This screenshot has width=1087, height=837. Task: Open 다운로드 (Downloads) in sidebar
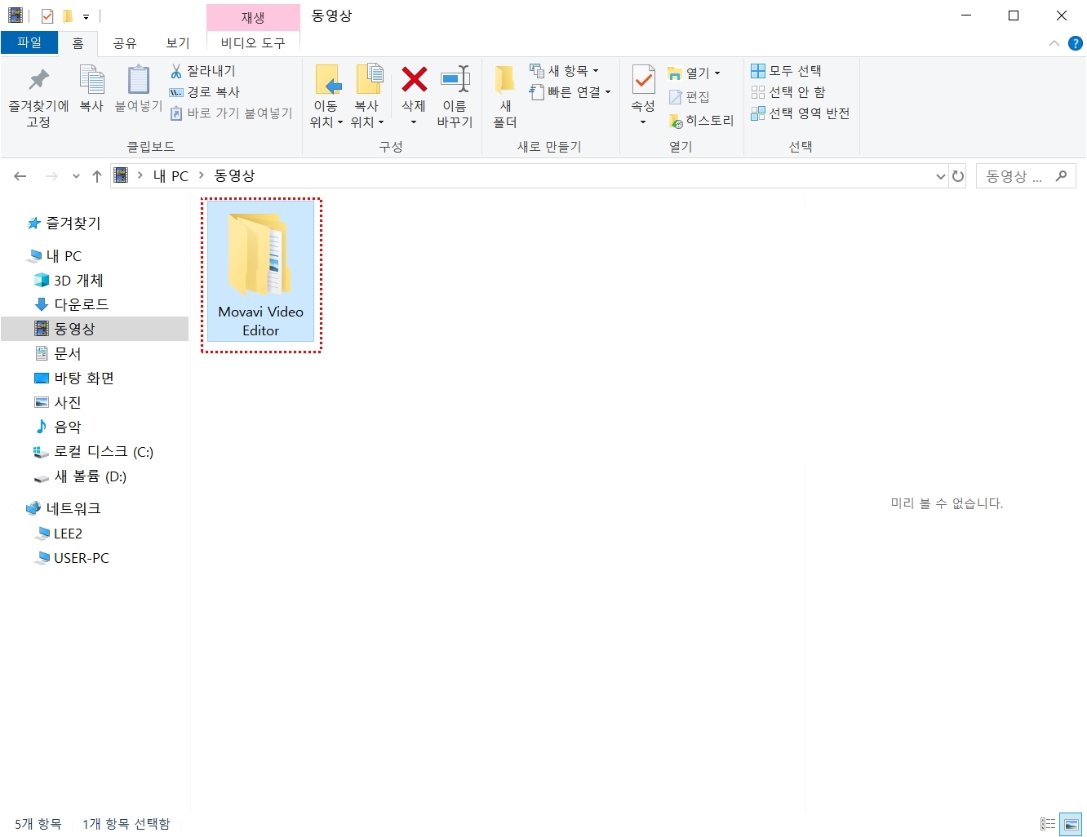click(72, 304)
